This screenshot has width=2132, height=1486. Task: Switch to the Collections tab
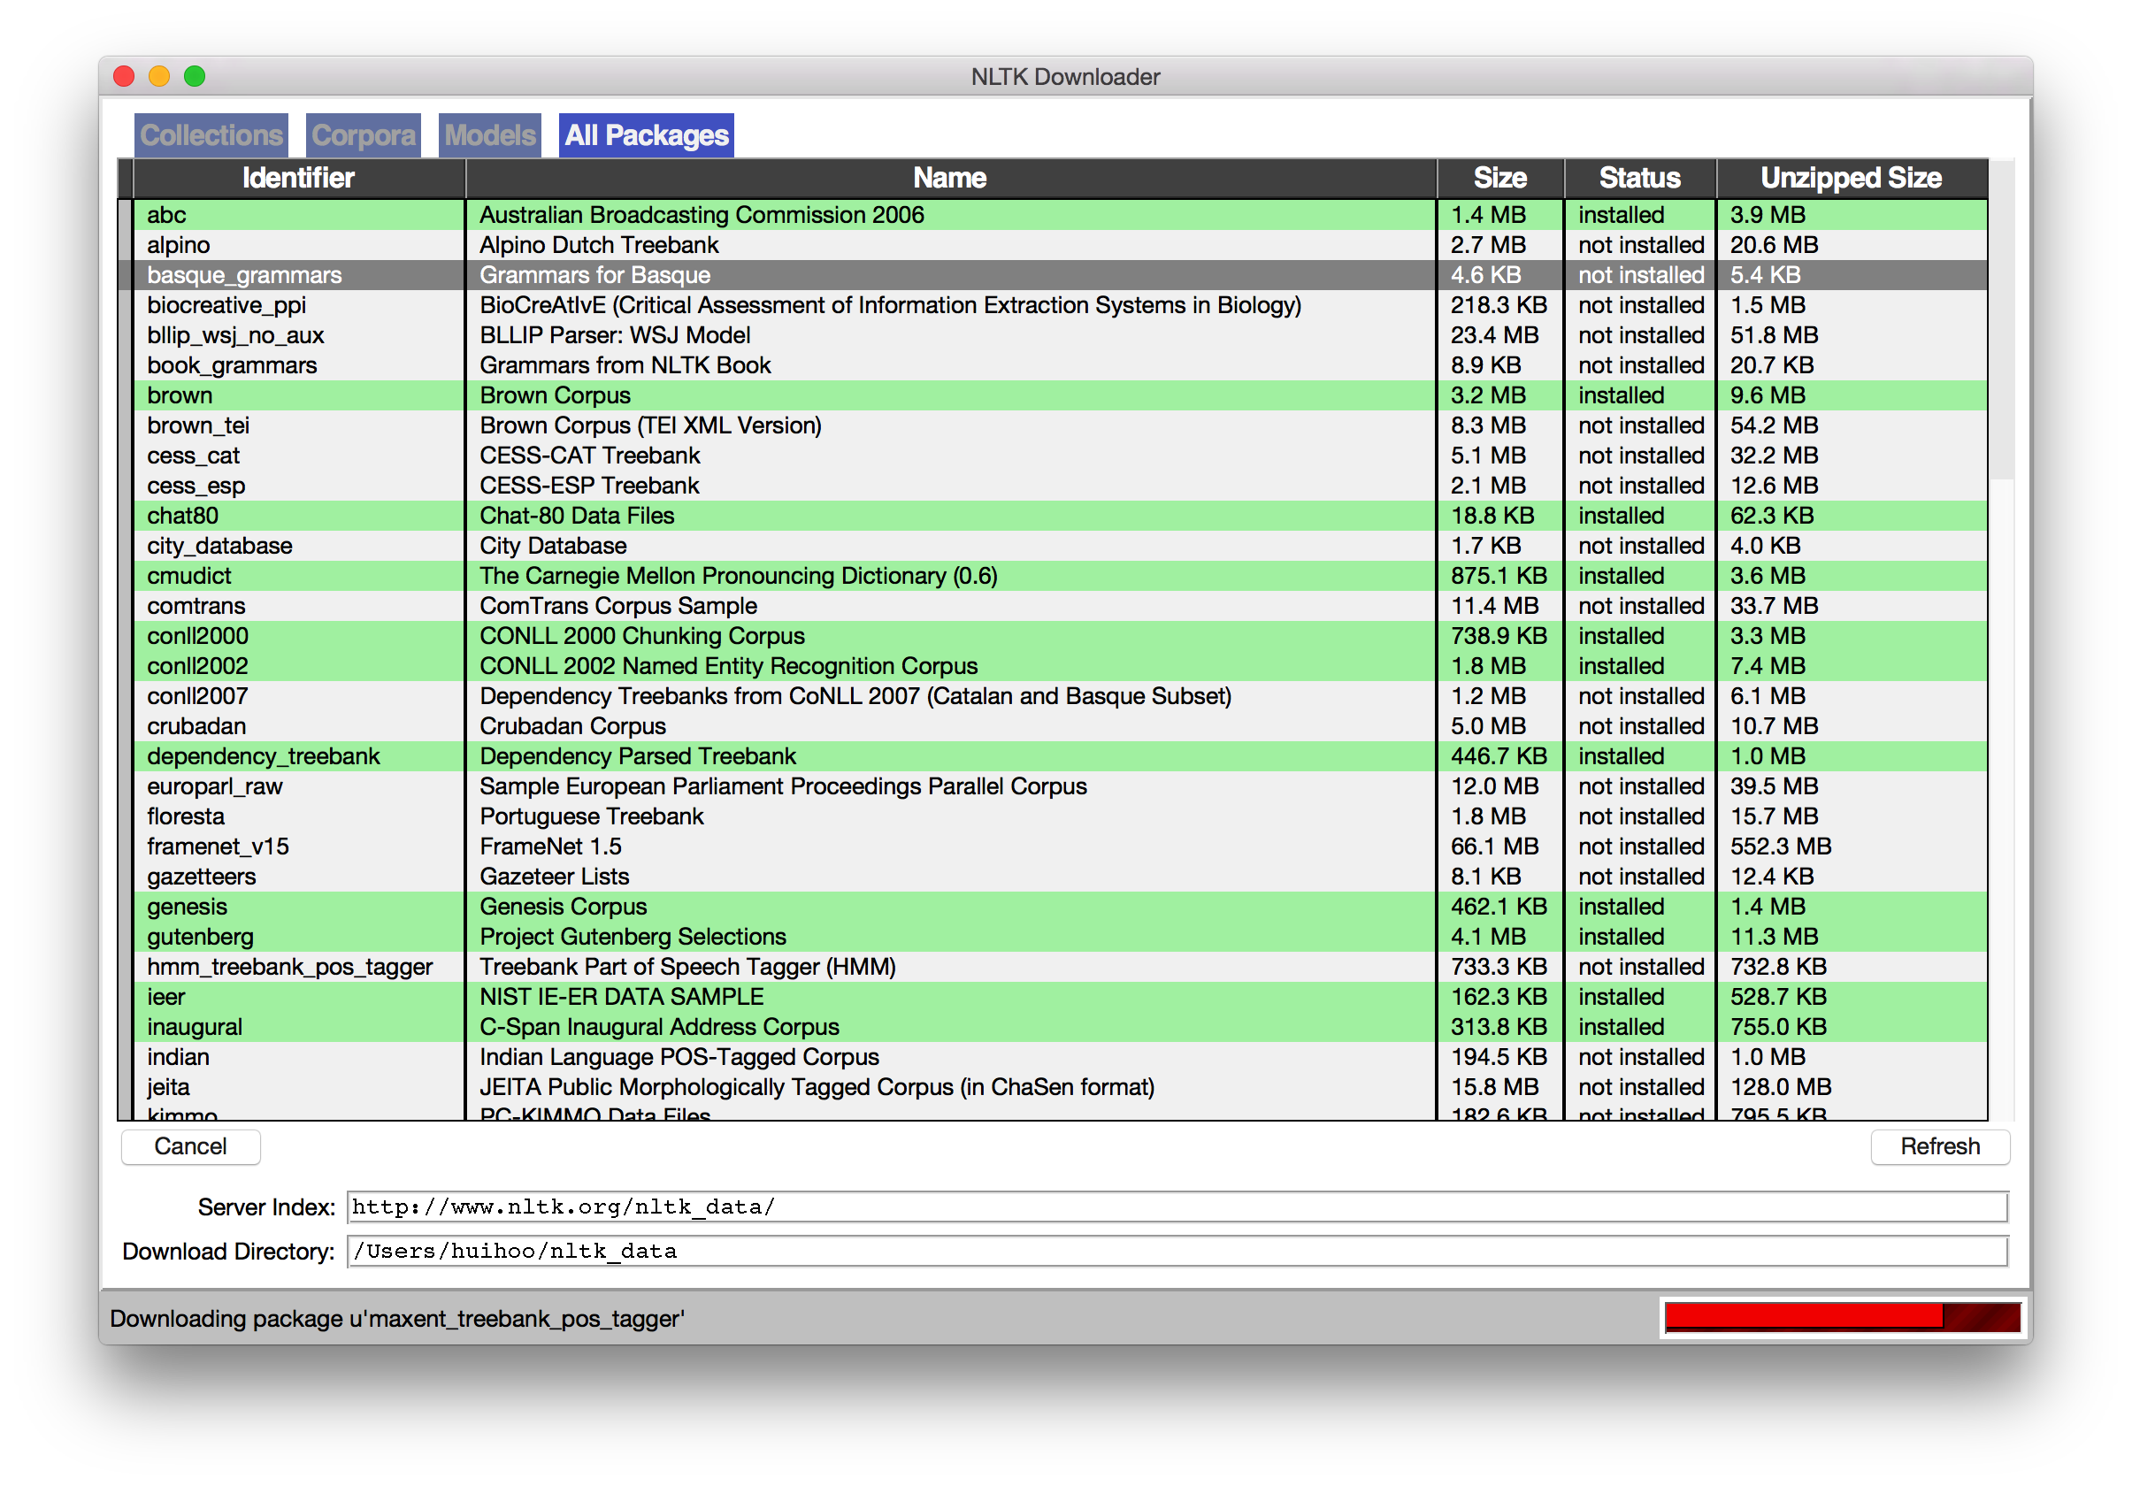[x=211, y=135]
